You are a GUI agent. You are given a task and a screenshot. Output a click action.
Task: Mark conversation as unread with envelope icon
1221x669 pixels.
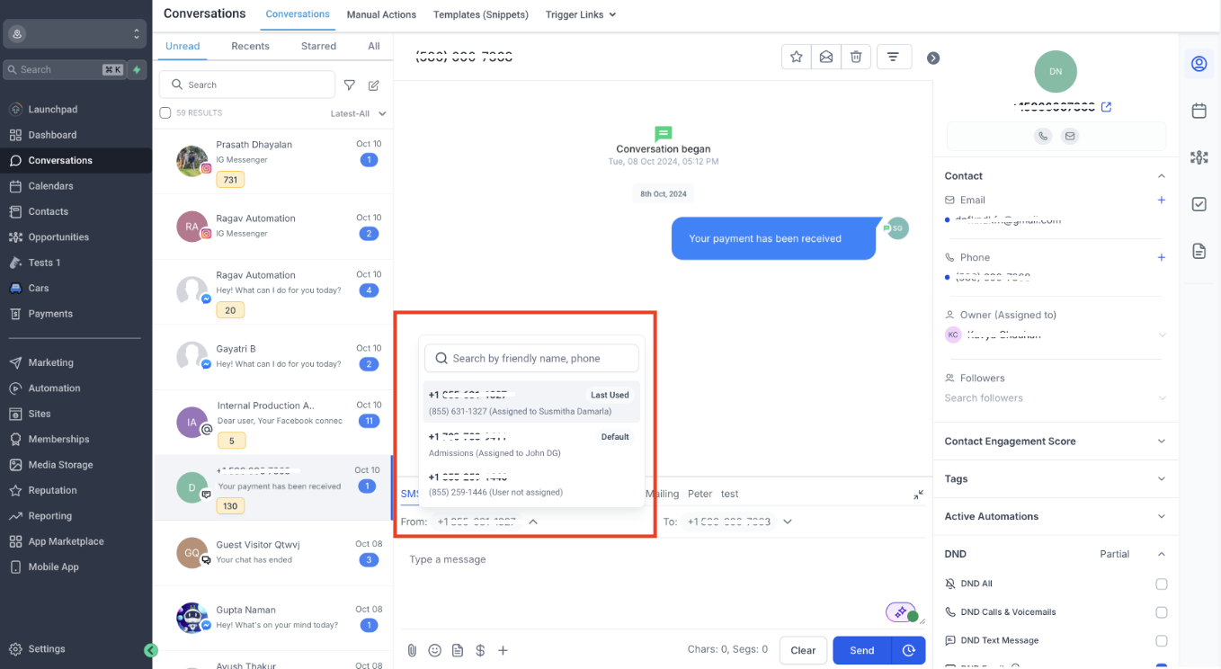825,57
